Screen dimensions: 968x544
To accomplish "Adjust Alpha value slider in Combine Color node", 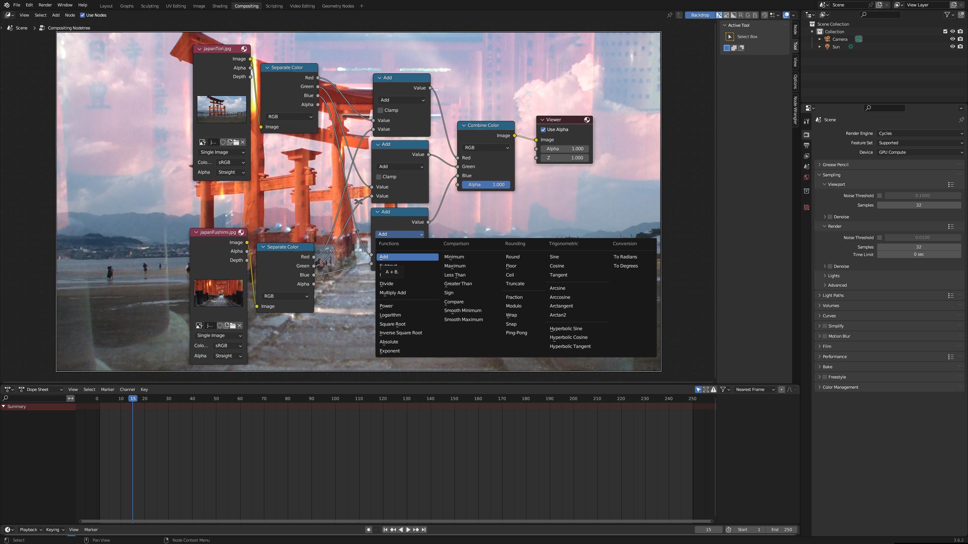I will point(486,185).
